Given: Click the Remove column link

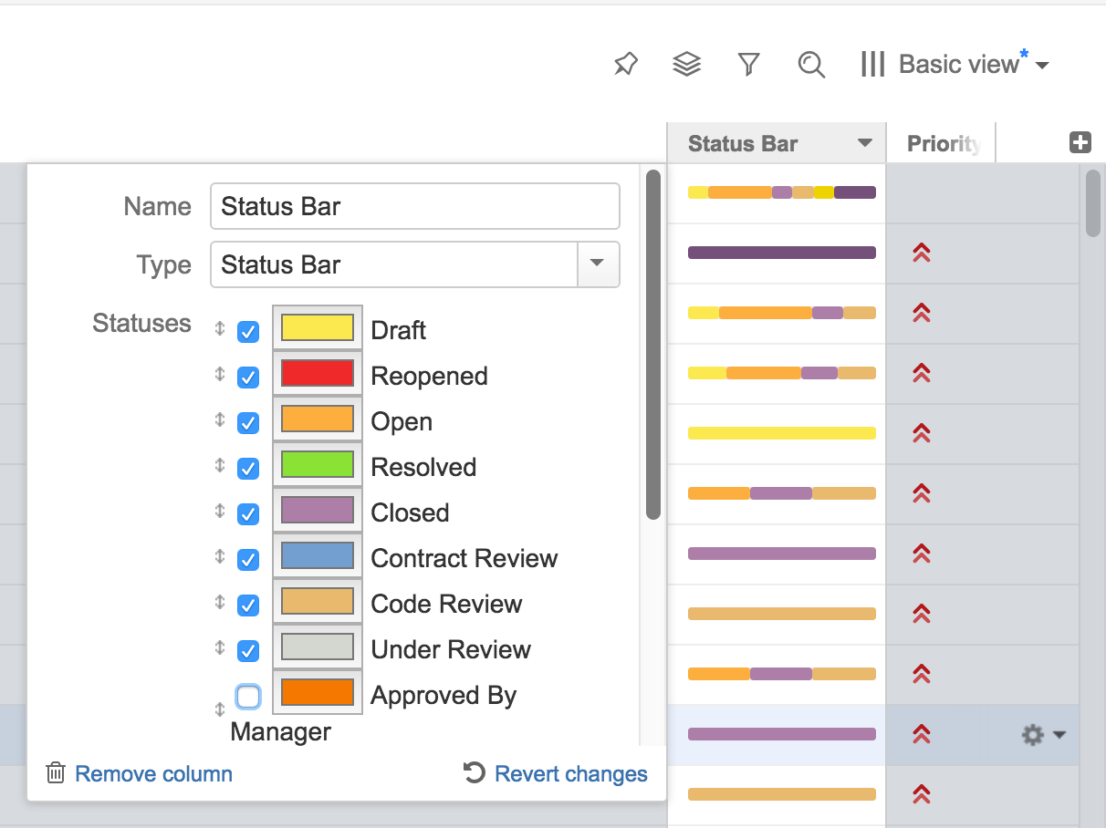Looking at the screenshot, I should (152, 773).
